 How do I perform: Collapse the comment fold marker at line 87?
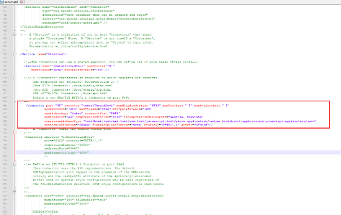[x=15, y=192]
